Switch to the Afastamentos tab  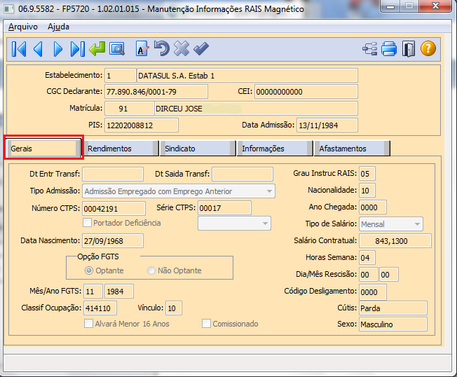(353, 149)
